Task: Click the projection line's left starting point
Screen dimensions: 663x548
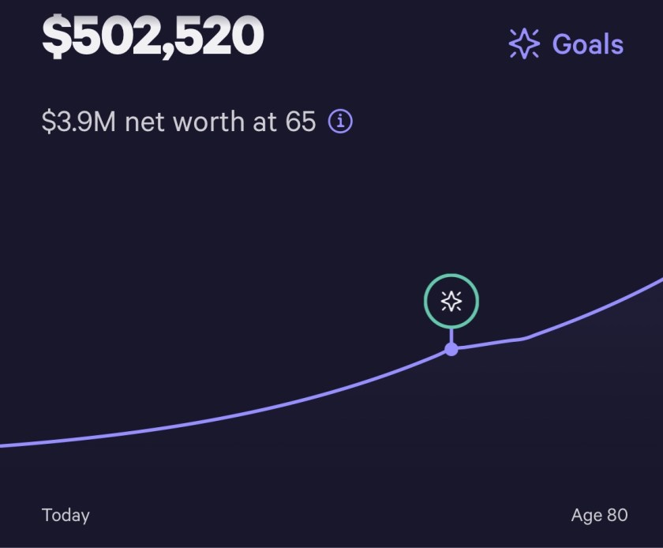Action: [3, 445]
